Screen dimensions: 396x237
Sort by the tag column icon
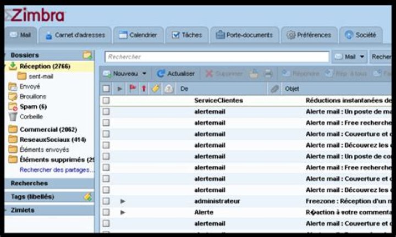[156, 89]
